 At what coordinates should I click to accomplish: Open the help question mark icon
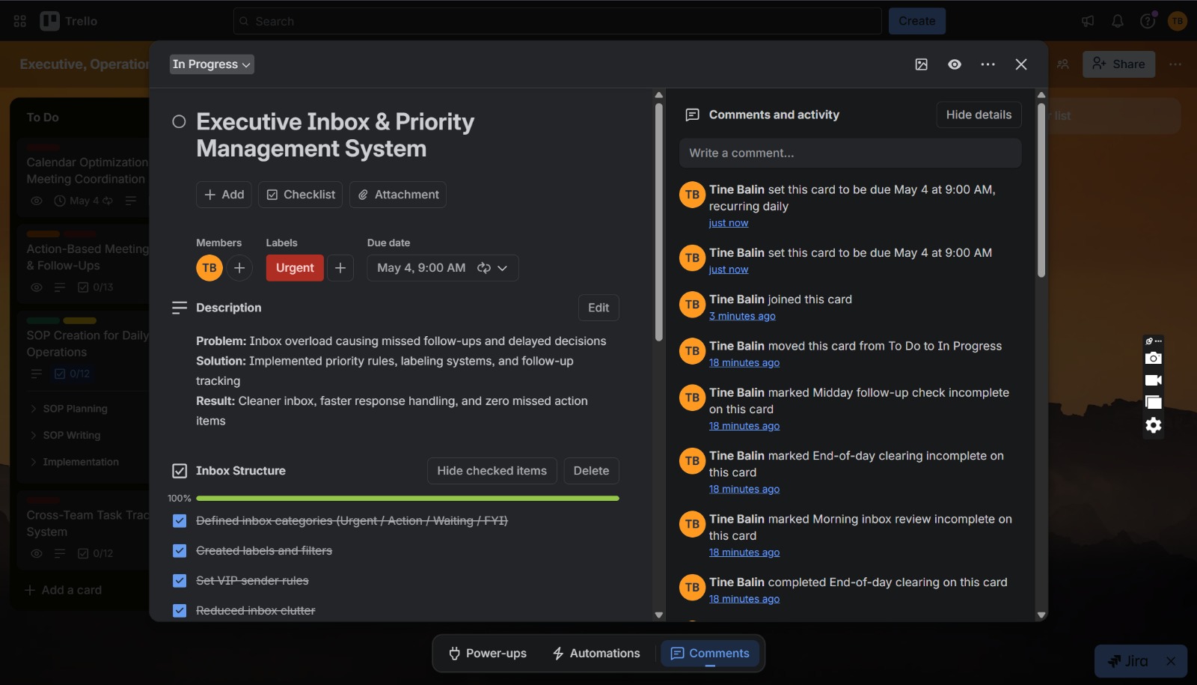[1148, 21]
